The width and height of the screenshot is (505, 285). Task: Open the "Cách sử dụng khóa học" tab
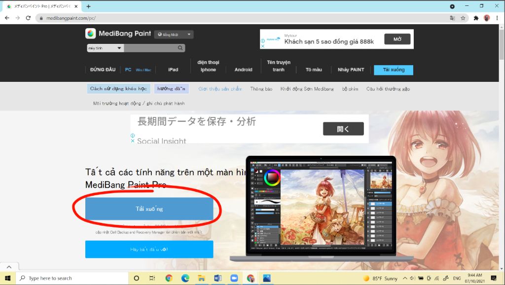(x=118, y=89)
